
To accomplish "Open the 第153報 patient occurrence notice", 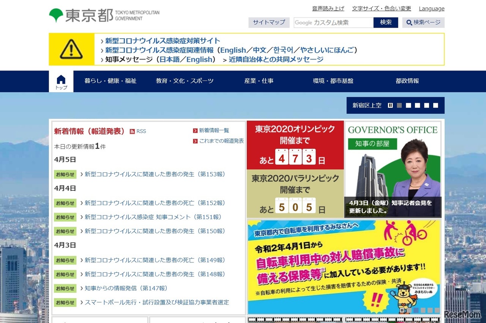I will tap(155, 174).
